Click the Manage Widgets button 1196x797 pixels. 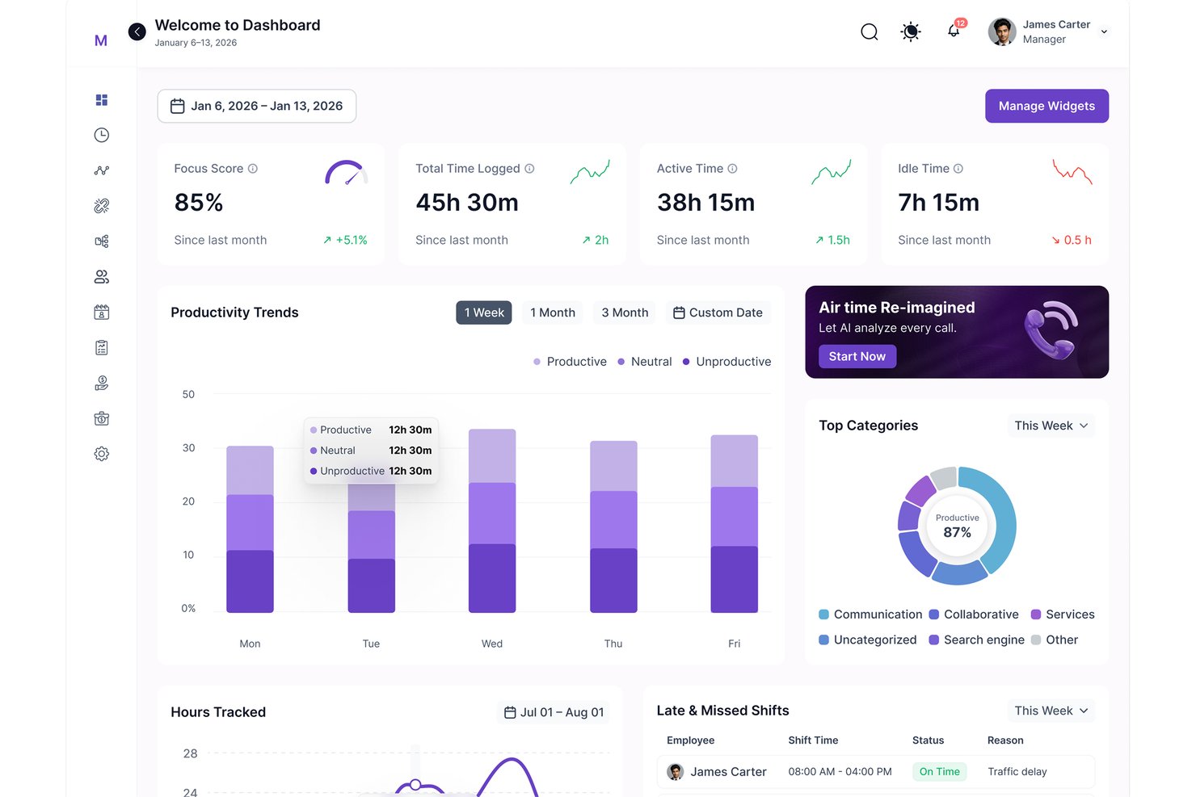click(x=1046, y=106)
